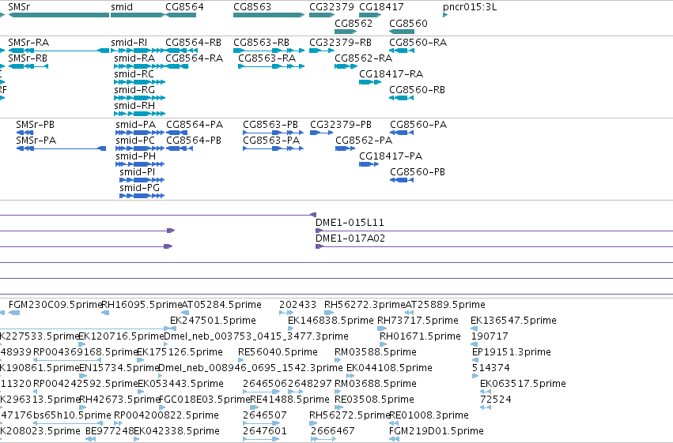Screen dimensions: 673x443
Task: Click the CG18417 gene label
Action: click(381, 7)
